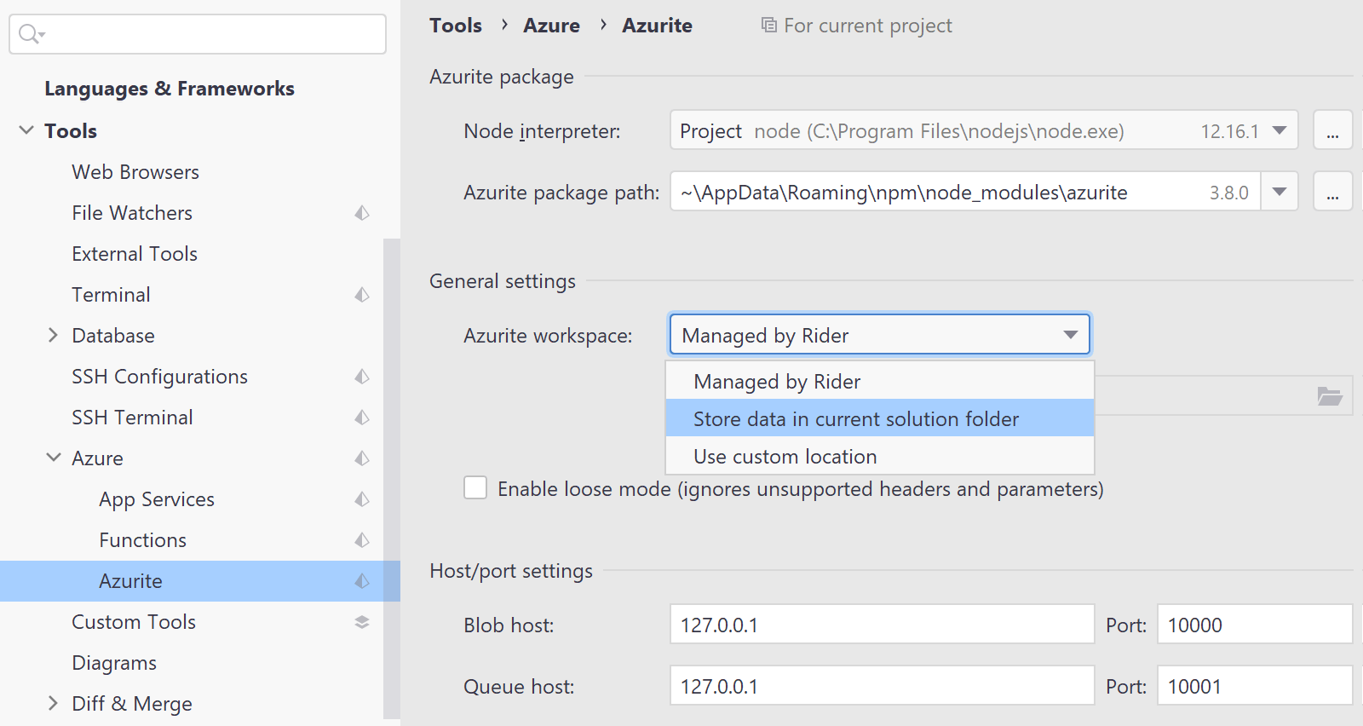Click the For current project copy icon
1363x726 pixels.
coord(768,26)
